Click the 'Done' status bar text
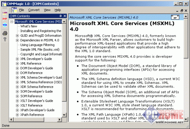The height and width of the screenshot is (129, 190). point(6,126)
